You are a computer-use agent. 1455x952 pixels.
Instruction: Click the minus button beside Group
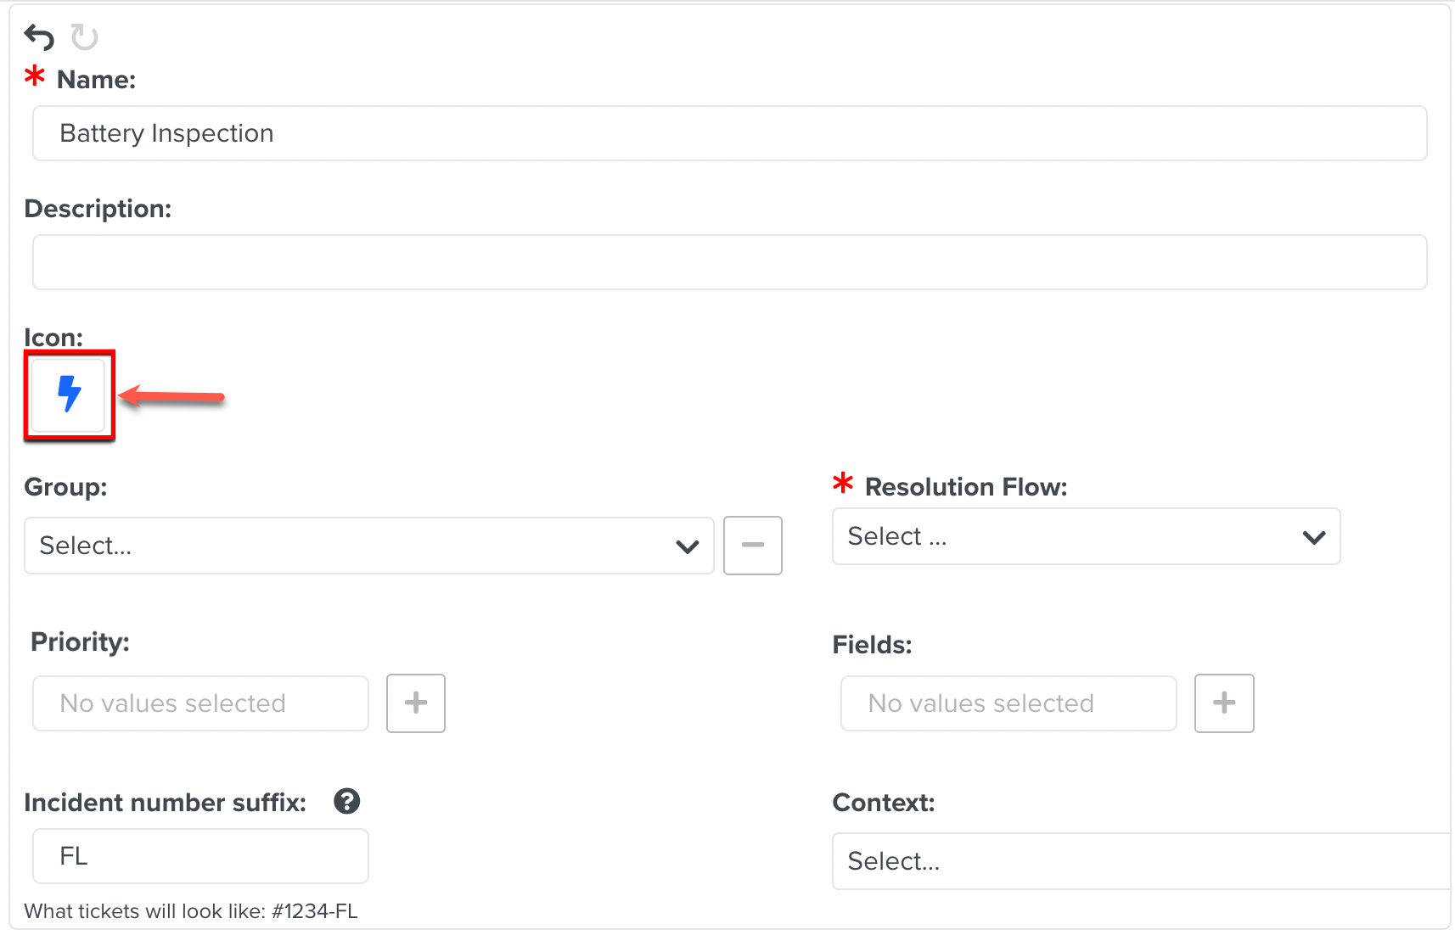tap(752, 546)
